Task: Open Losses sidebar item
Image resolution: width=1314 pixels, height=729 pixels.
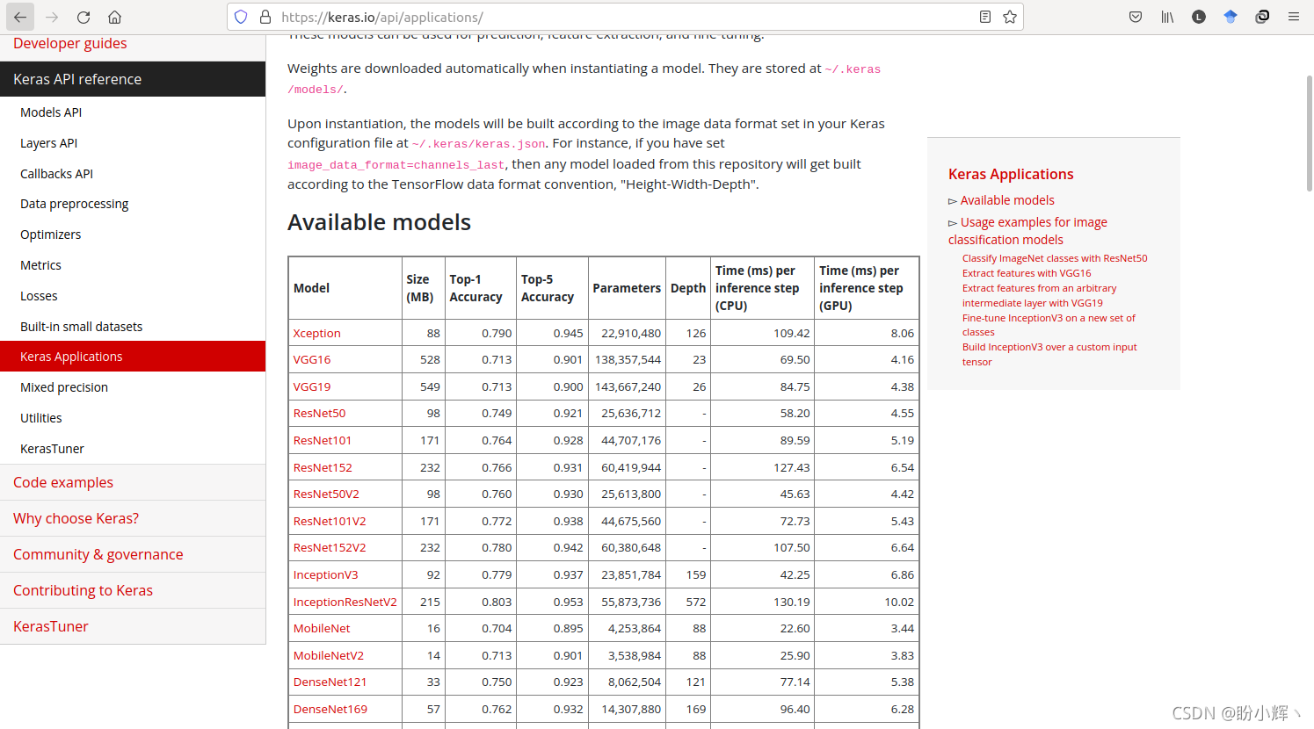Action: click(39, 296)
